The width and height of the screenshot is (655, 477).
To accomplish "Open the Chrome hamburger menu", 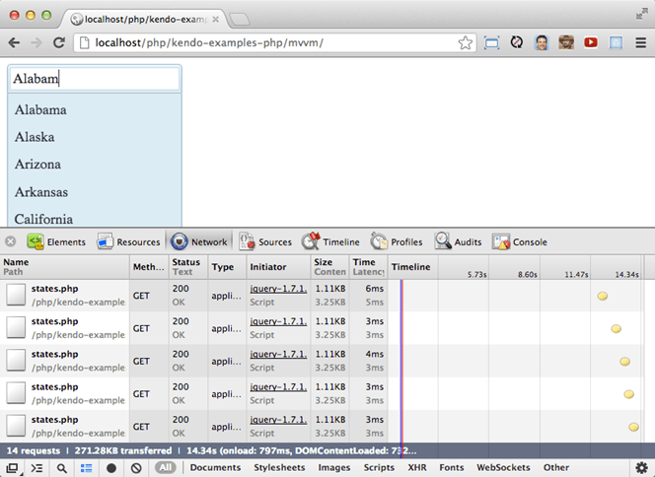I will 639,43.
